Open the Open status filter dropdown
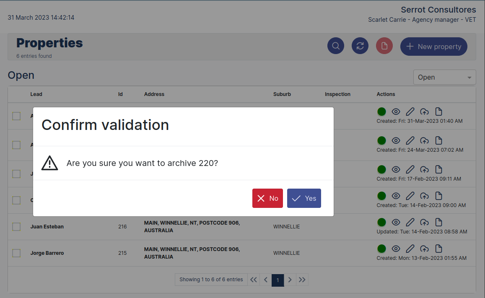This screenshot has height=298, width=485. click(x=444, y=77)
